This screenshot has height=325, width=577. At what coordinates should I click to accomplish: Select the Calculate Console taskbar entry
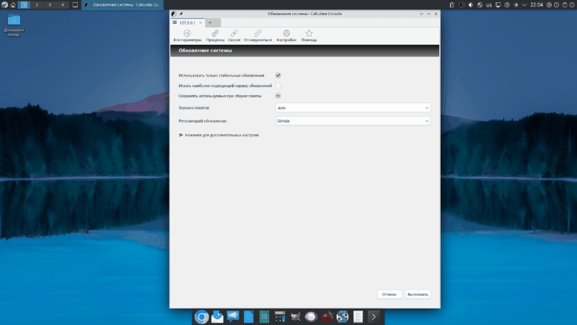point(123,5)
